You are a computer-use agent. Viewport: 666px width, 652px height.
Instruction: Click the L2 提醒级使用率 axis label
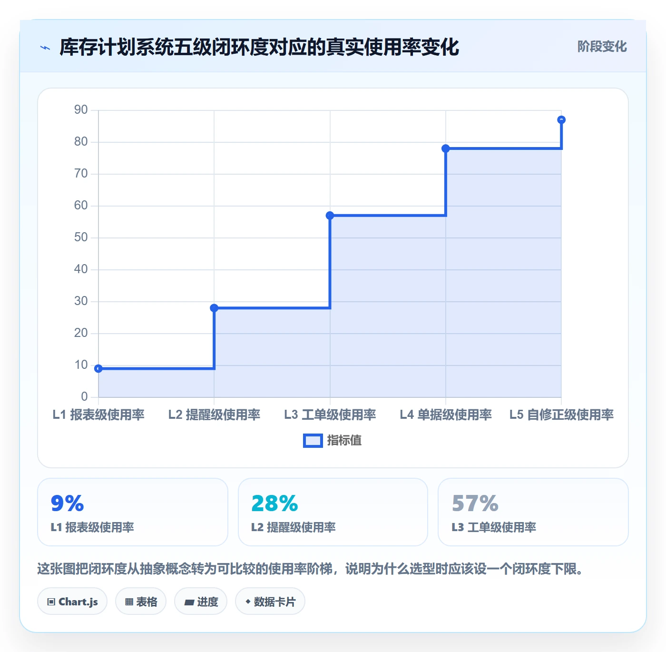click(214, 415)
